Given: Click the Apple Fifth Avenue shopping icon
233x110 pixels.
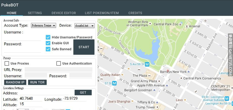Looking at the screenshot, I should point(167,86).
